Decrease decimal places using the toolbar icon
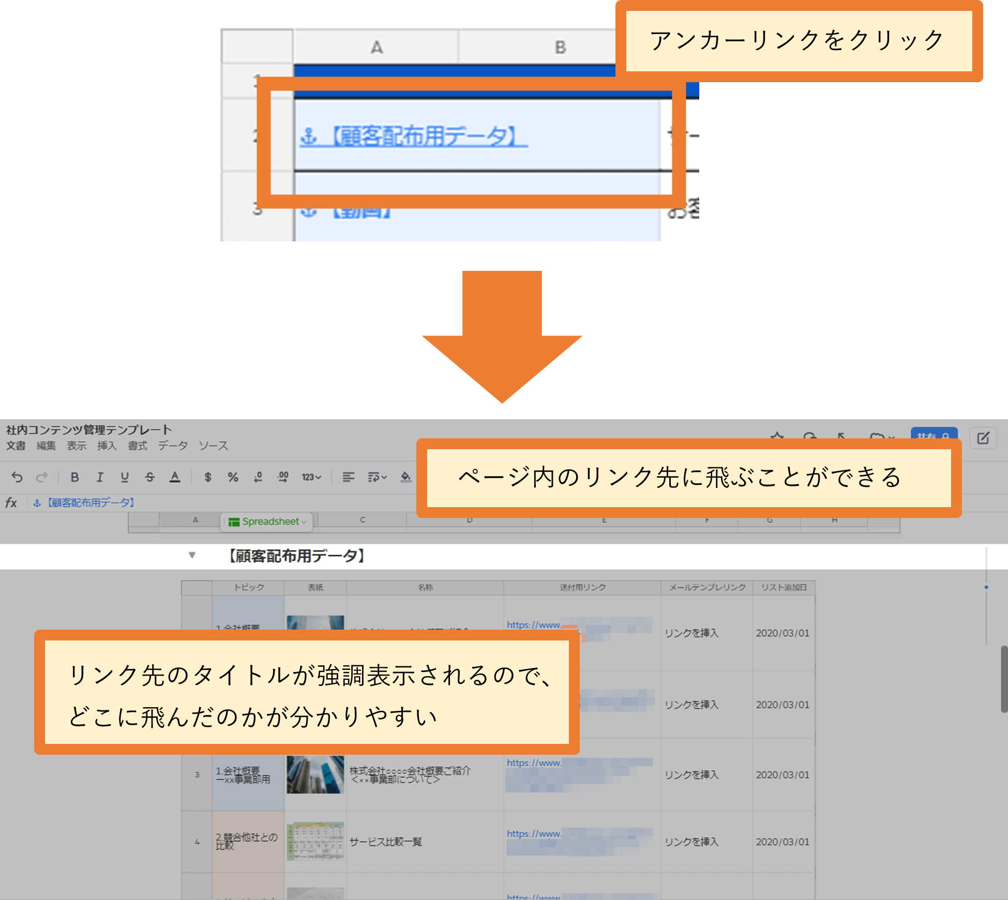 click(258, 477)
